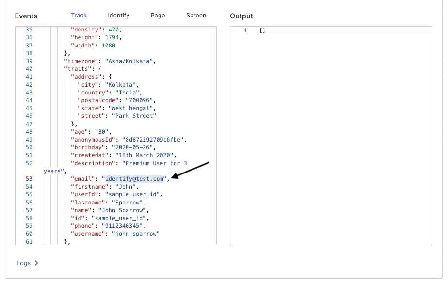Click the username value "john_sparrow"
The image size is (448, 283).
coord(136,233)
